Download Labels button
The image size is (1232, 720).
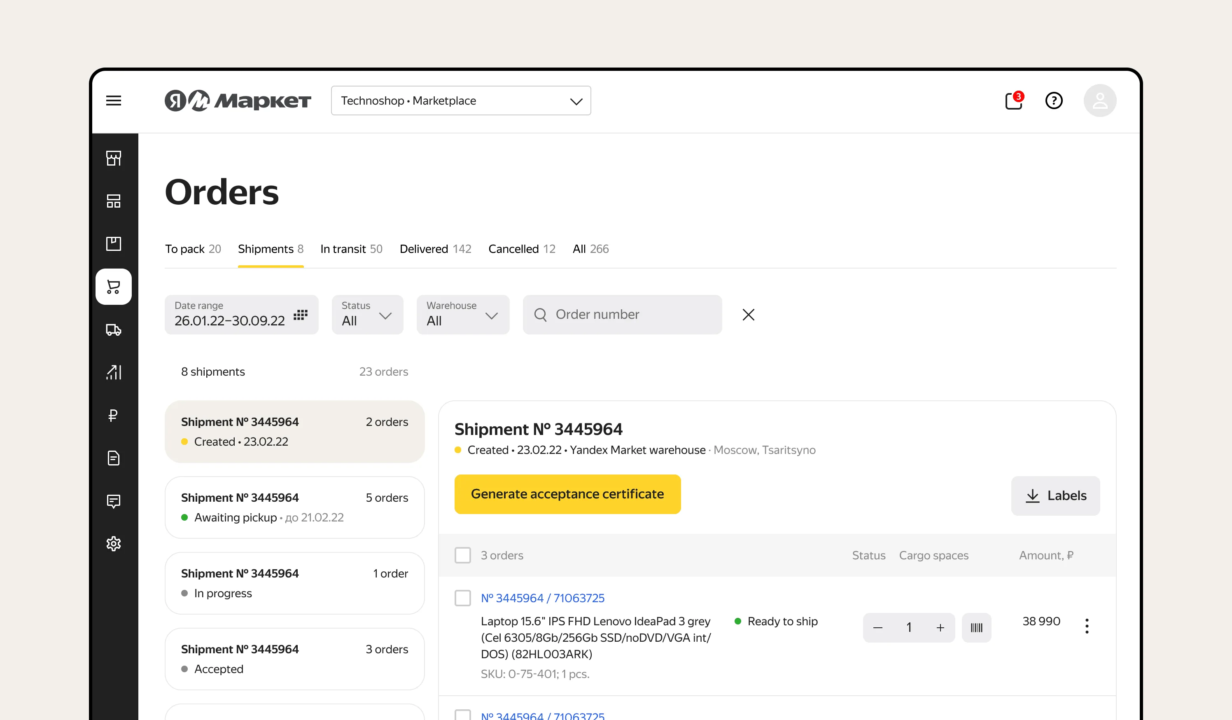click(x=1055, y=496)
